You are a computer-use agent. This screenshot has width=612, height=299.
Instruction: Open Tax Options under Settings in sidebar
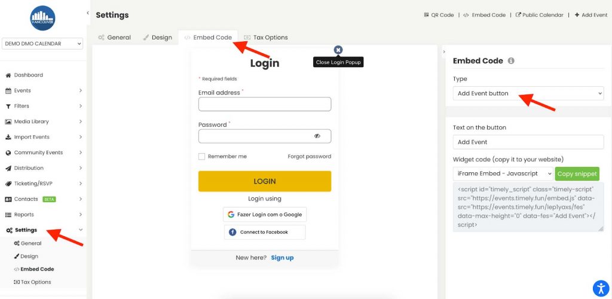coord(32,282)
